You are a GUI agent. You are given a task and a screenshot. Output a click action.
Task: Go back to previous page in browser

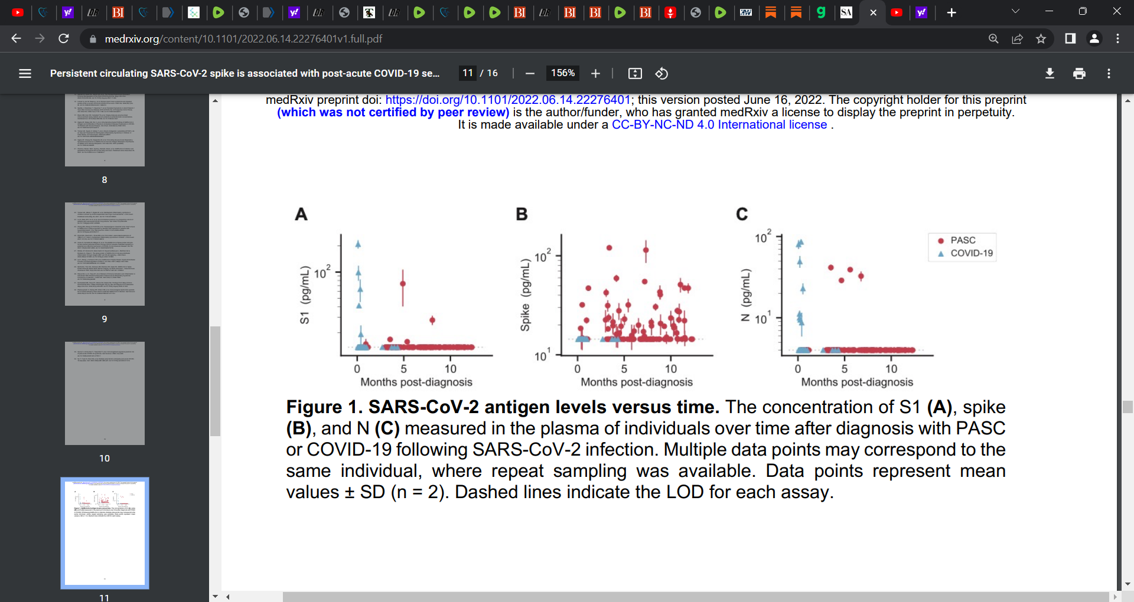click(16, 38)
